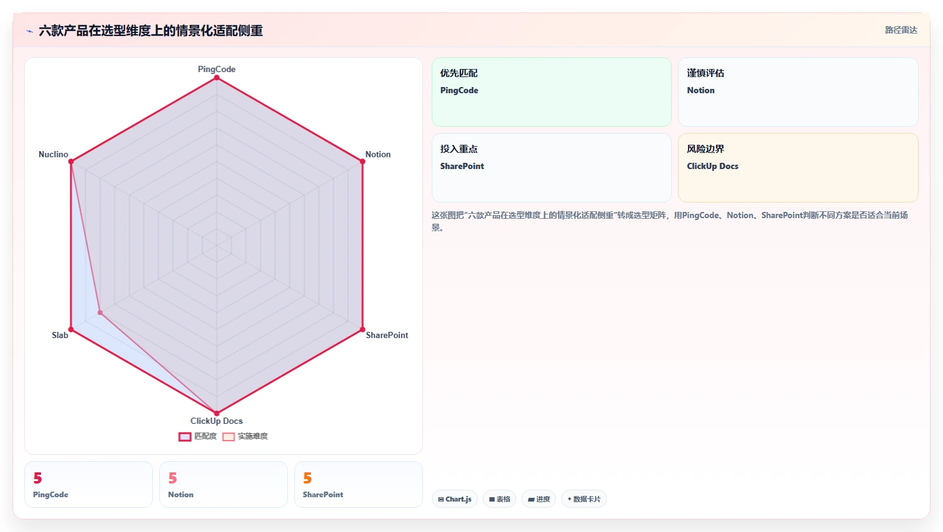The image size is (943, 532).
Task: Click the PingCode score 5 stat card
Action: 88,485
